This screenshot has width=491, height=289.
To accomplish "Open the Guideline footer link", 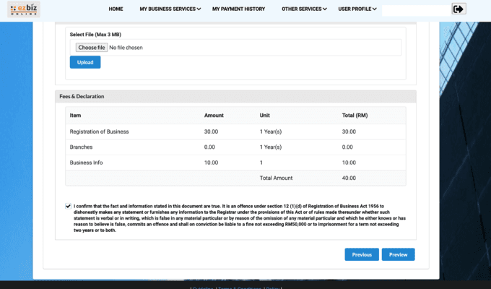I will point(202,288).
